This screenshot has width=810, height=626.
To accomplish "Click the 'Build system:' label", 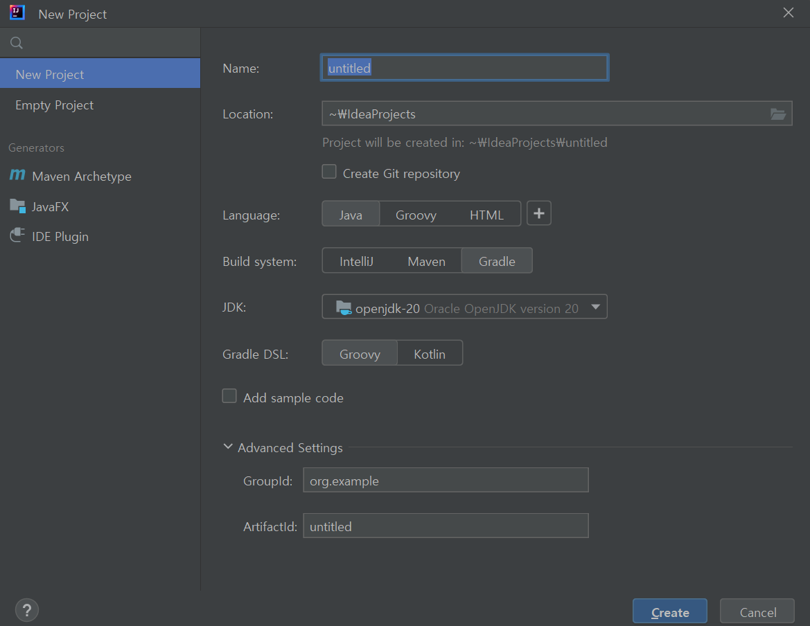I will click(x=259, y=262).
